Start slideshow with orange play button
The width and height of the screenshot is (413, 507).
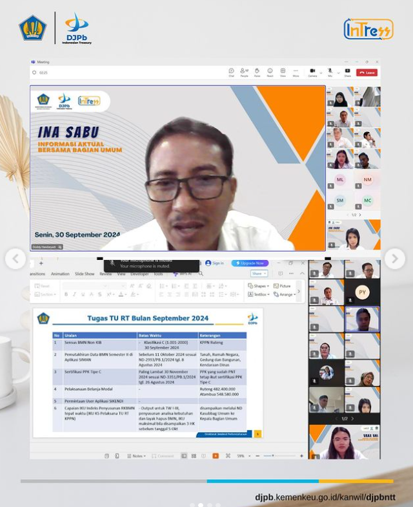click(x=216, y=456)
